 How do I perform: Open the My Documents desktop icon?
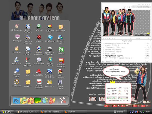[x=17, y=27]
